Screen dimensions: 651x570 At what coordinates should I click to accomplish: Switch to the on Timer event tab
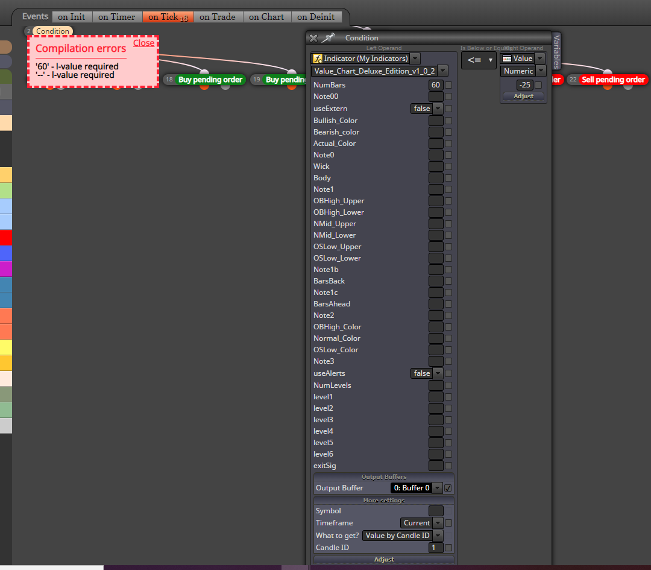tap(117, 17)
